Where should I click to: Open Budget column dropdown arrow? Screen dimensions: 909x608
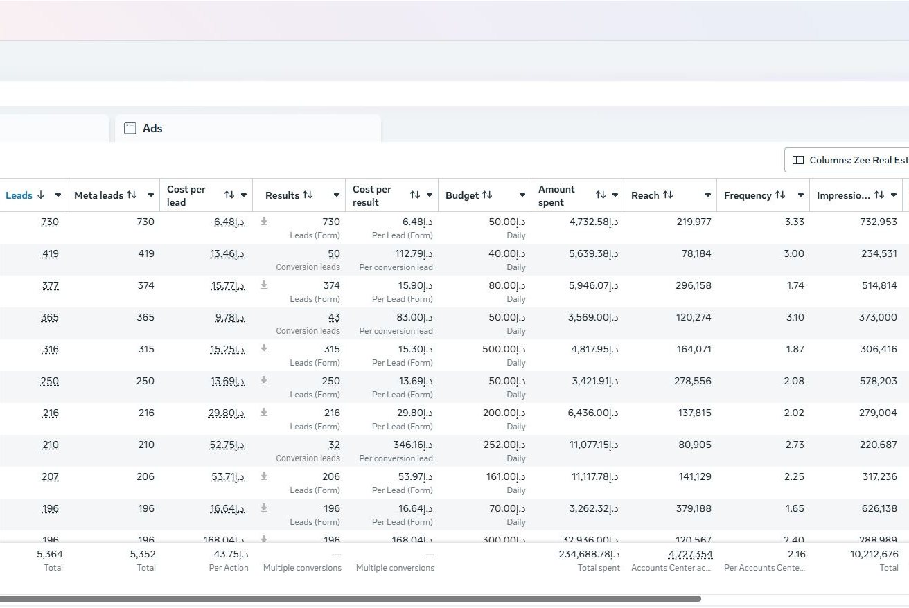(522, 195)
